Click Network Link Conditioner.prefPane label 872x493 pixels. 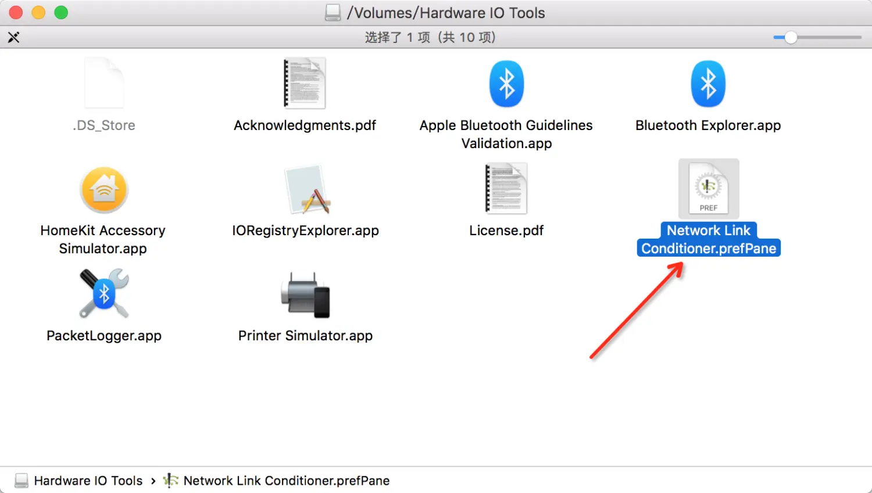[709, 239]
